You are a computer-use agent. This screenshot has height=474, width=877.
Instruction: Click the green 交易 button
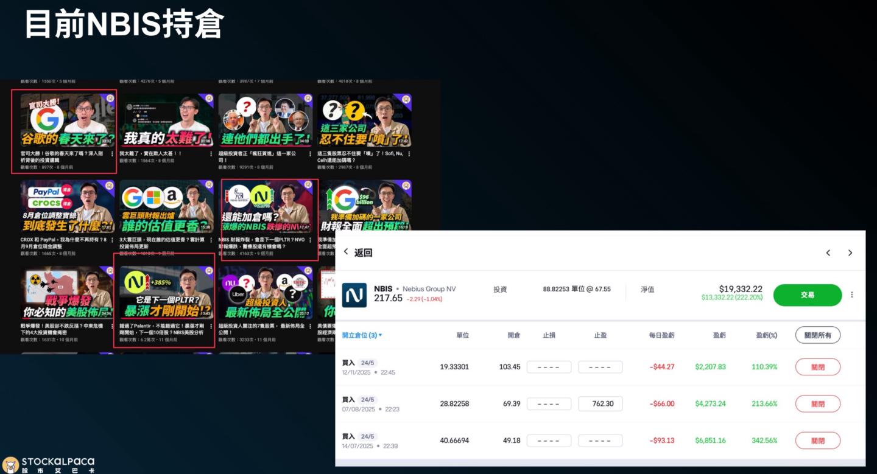click(808, 295)
